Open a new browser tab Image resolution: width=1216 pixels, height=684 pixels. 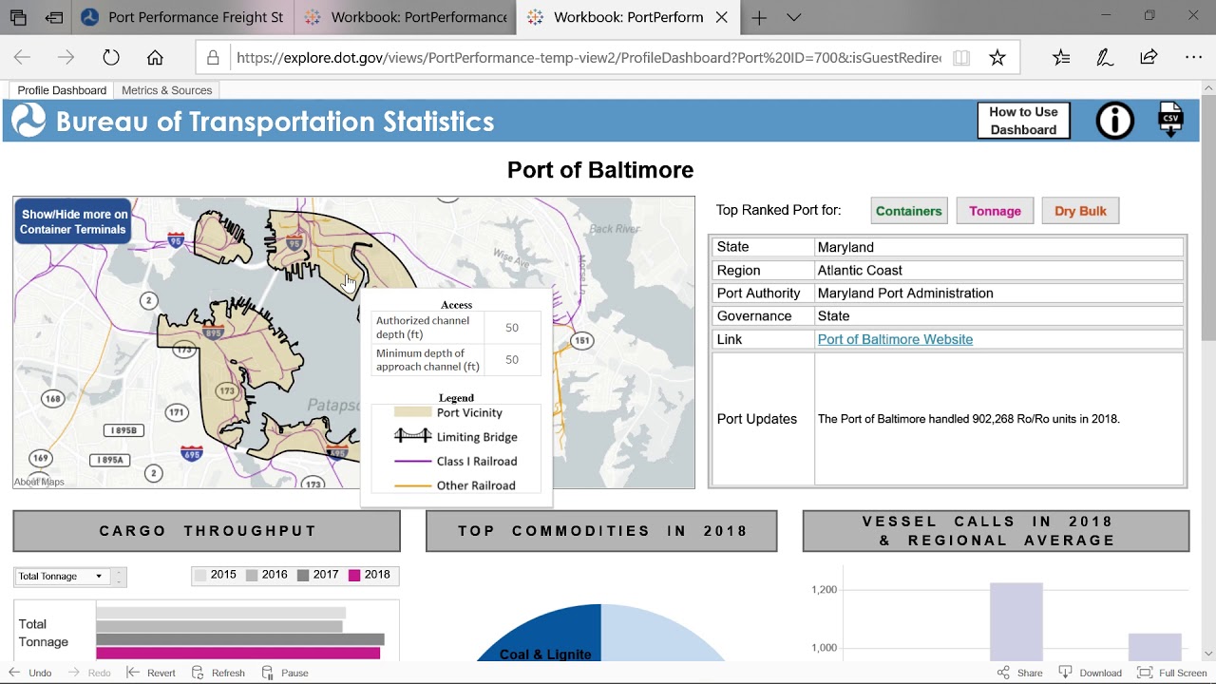758,17
